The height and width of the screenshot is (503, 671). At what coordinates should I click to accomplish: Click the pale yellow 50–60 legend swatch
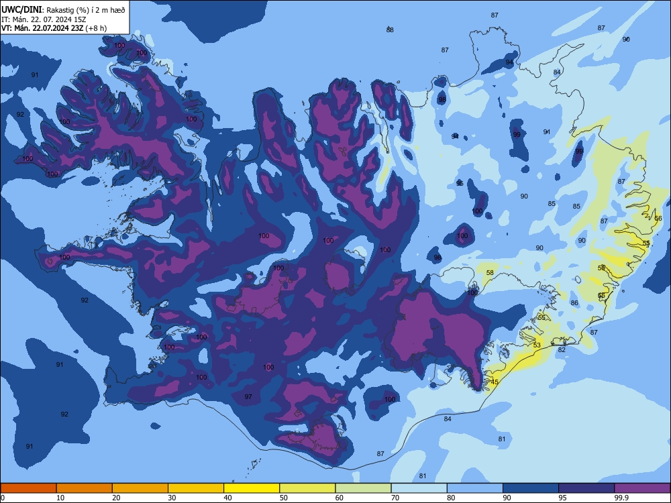[307, 488]
